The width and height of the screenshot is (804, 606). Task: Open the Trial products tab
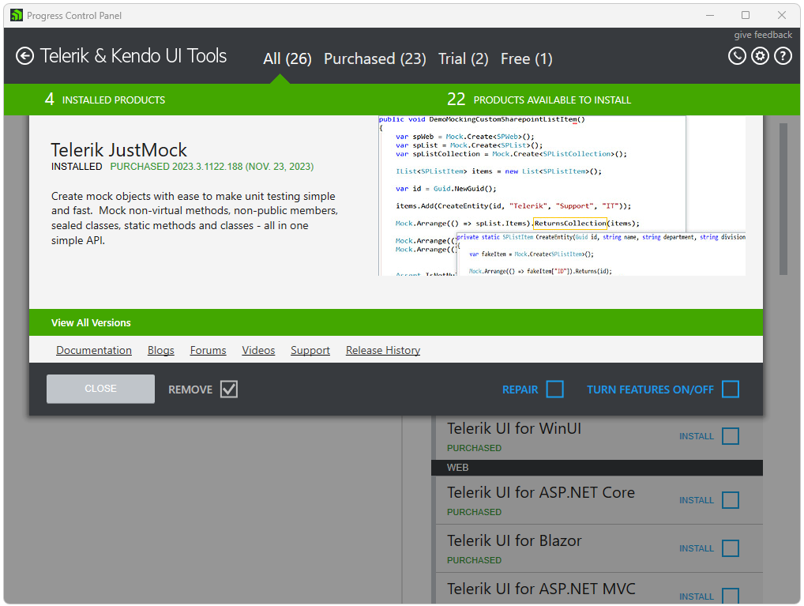463,58
